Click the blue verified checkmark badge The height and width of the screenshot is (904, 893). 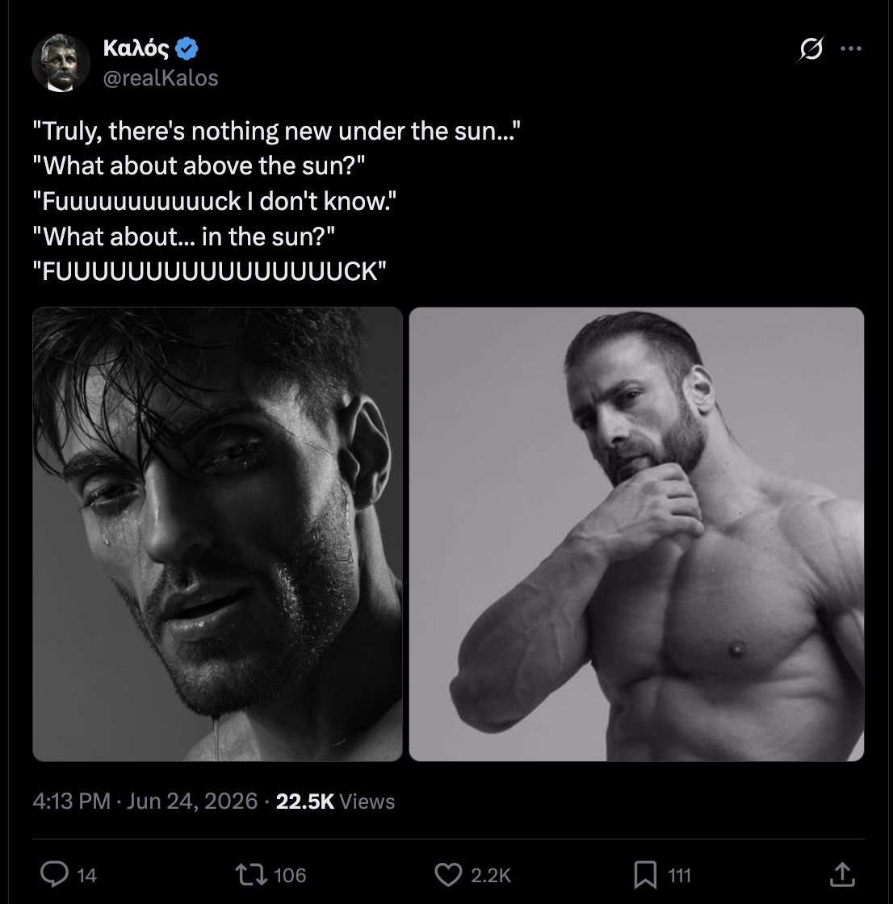click(x=187, y=48)
